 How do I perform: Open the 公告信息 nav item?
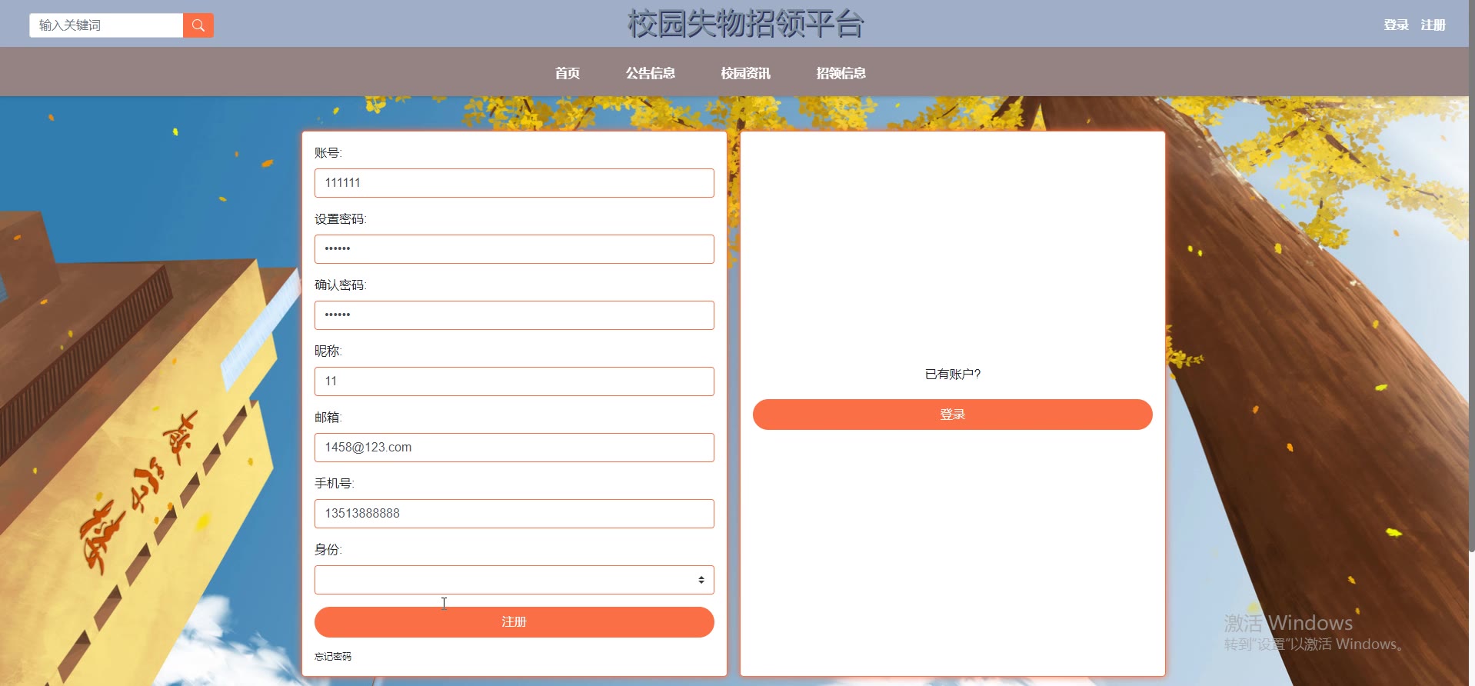651,73
